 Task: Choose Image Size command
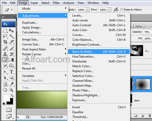point(43,39)
